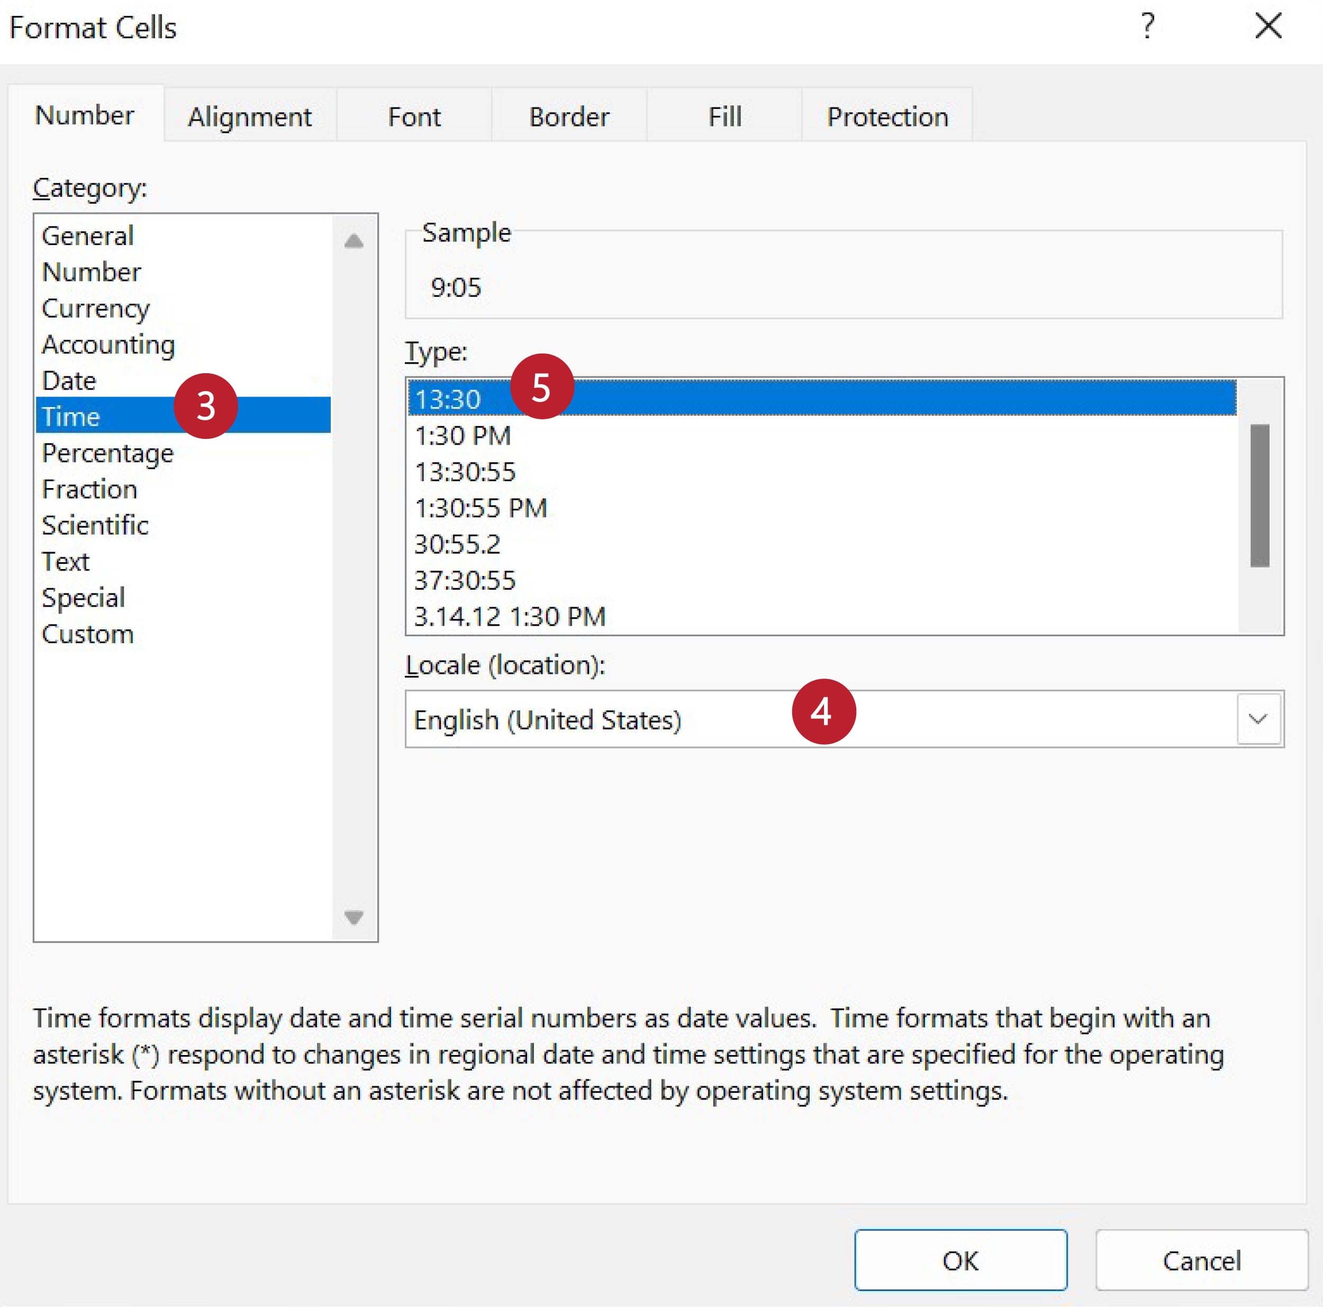The width and height of the screenshot is (1323, 1307).
Task: Open the Protection tab
Action: pos(887,116)
